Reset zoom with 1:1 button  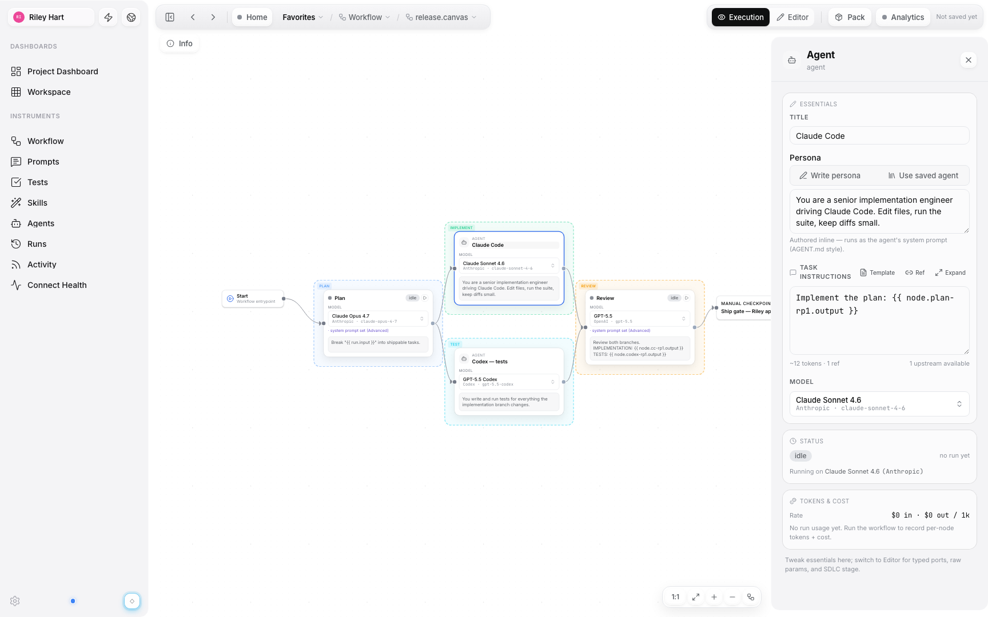tap(675, 597)
